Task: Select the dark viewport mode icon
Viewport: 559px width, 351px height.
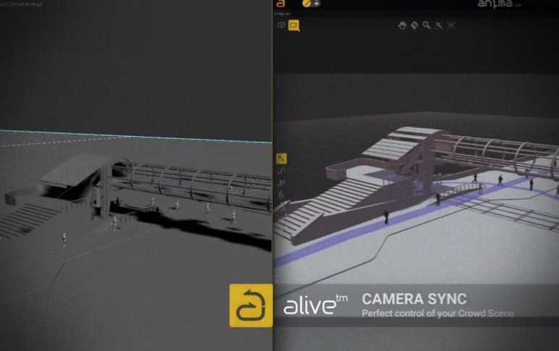Action: click(281, 25)
